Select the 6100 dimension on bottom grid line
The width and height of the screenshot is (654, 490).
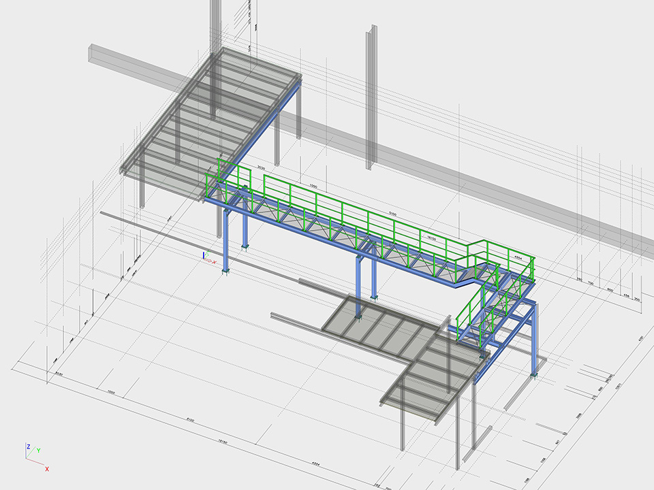pos(190,421)
